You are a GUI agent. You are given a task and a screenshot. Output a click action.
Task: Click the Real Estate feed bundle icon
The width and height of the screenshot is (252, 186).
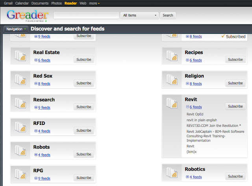(20, 56)
